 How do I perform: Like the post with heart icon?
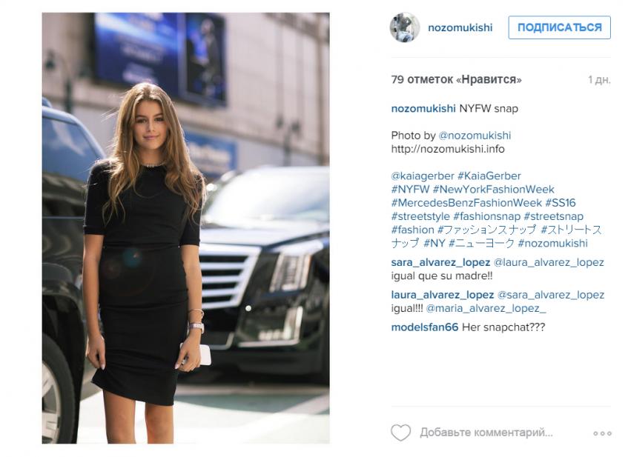point(400,433)
